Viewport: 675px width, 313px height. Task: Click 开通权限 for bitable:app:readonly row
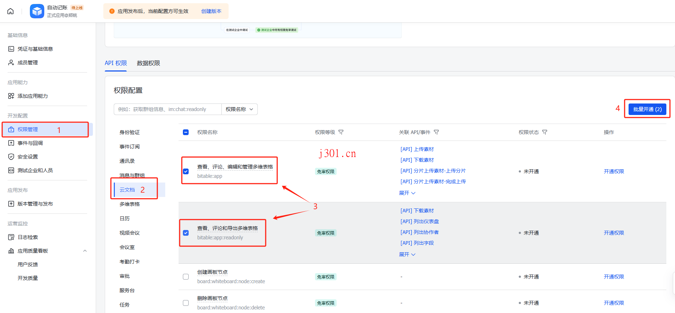pos(614,233)
